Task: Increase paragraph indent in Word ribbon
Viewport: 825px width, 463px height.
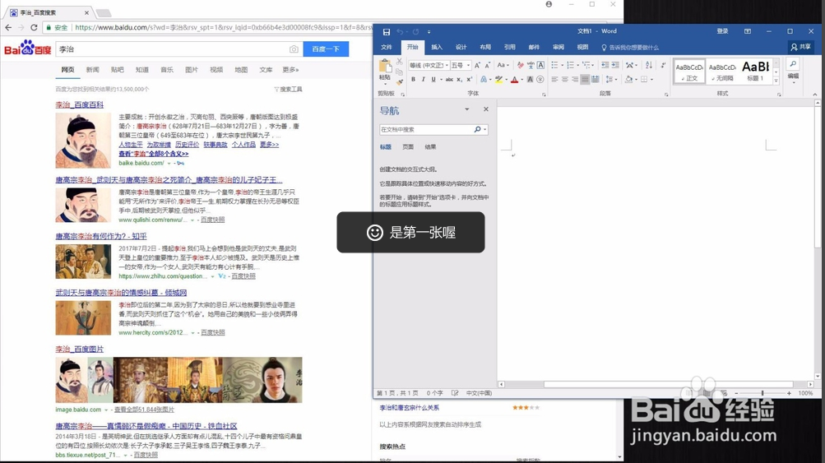Action: 615,65
